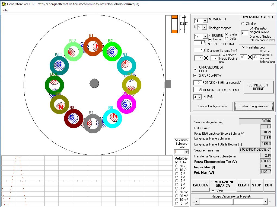The height and width of the screenshot is (207, 277).
Task: Click Salva Configurazione button
Action: 254,106
